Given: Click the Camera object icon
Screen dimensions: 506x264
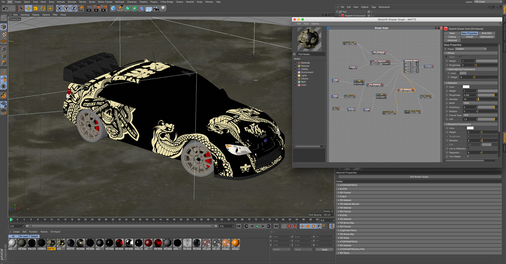Looking at the screenshot, I should pos(156,8).
